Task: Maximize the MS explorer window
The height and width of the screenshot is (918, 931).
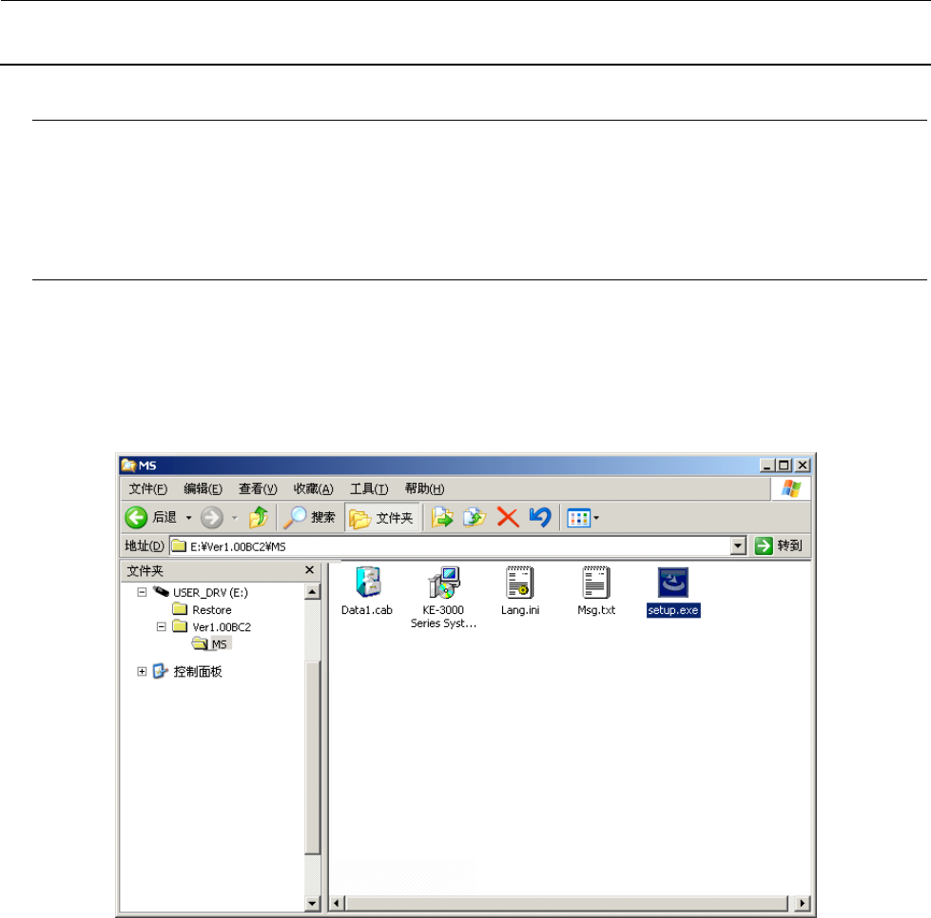Action: pyautogui.click(x=784, y=466)
